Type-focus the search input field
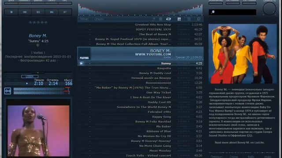Image resolution: width=282 pixels, height=158 pixels. [232, 12]
